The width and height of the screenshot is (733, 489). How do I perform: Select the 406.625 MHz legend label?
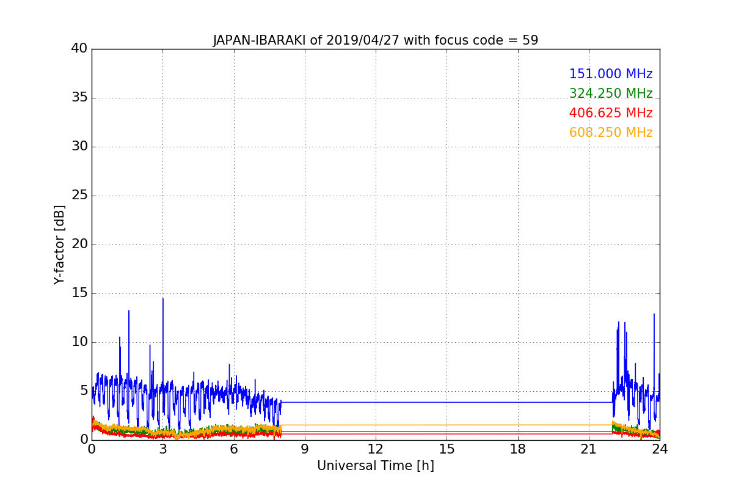click(611, 113)
